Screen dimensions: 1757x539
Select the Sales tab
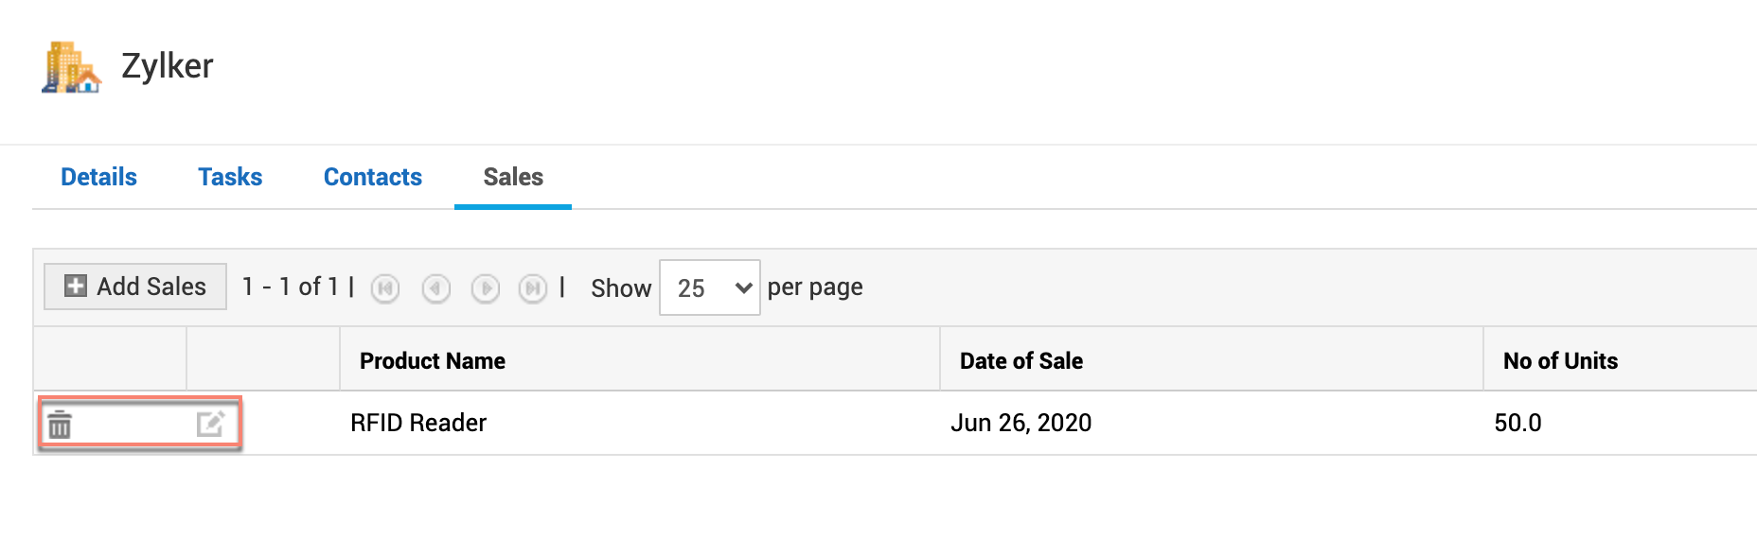513,177
